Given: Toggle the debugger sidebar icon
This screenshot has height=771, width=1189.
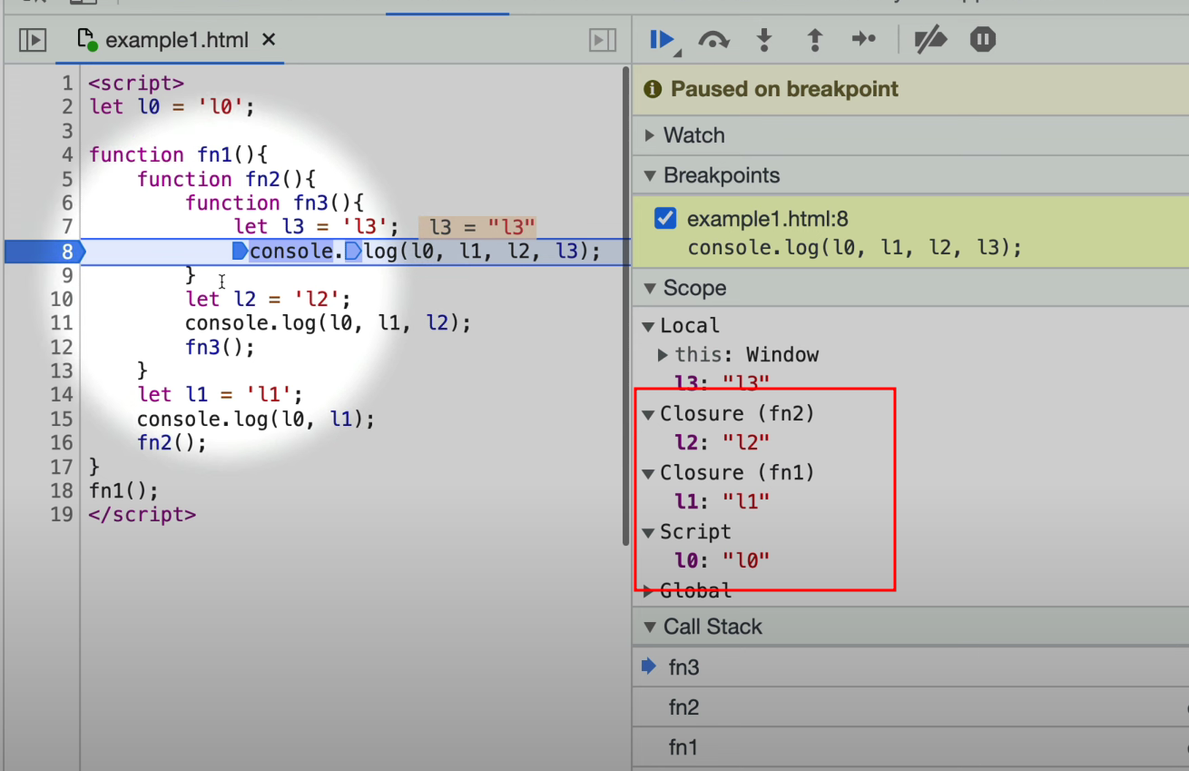Looking at the screenshot, I should (603, 40).
